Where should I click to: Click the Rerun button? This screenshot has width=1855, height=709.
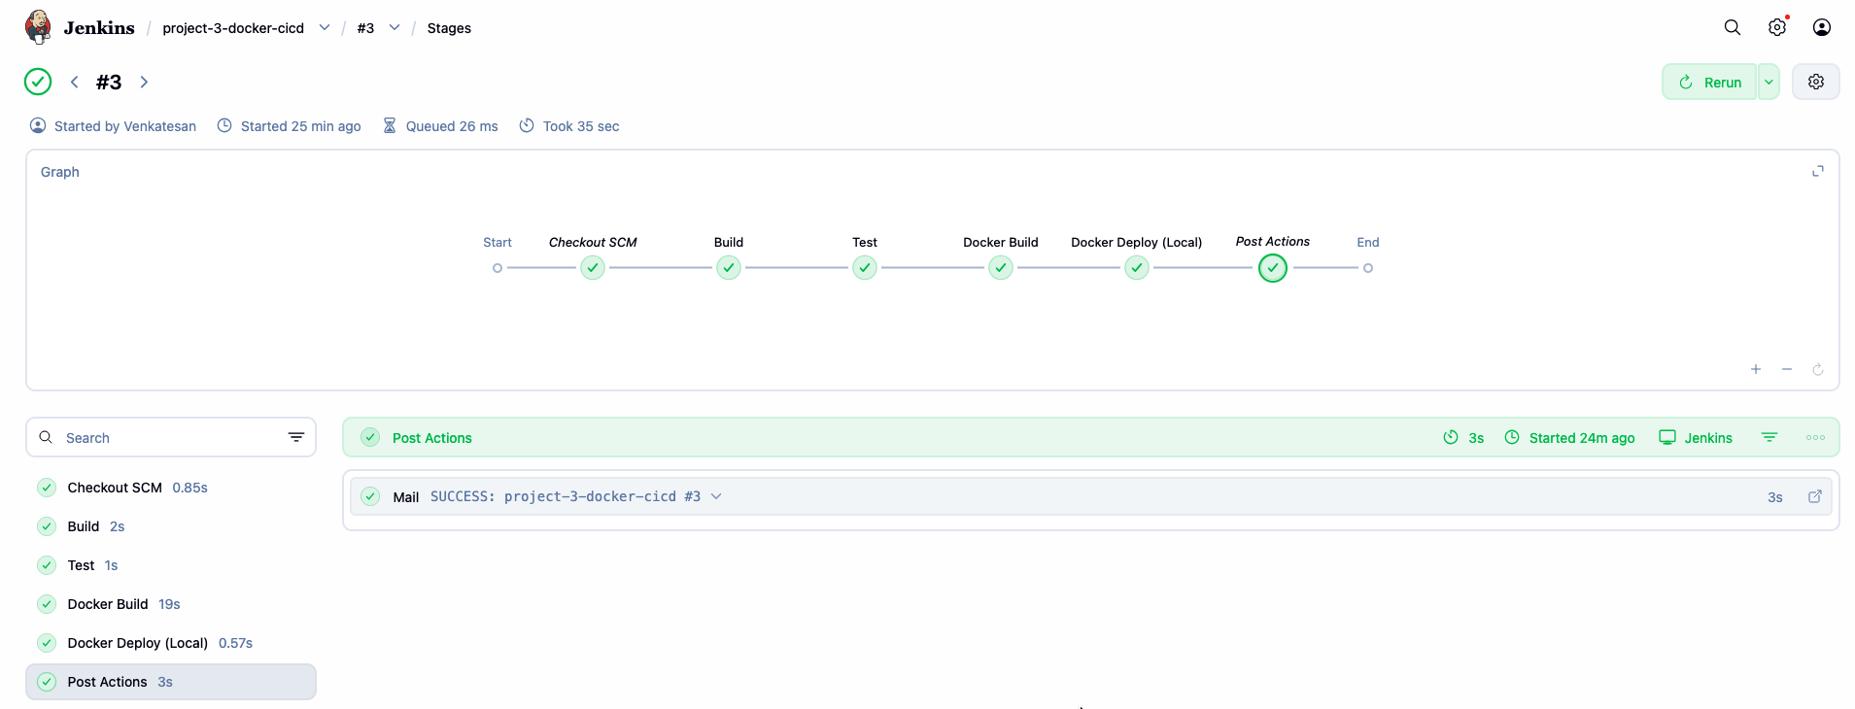coord(1709,83)
